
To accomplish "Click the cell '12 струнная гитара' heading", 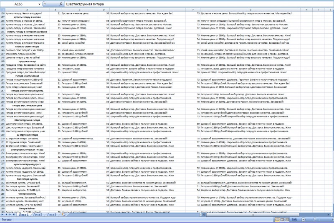I will (x=27, y=135).
